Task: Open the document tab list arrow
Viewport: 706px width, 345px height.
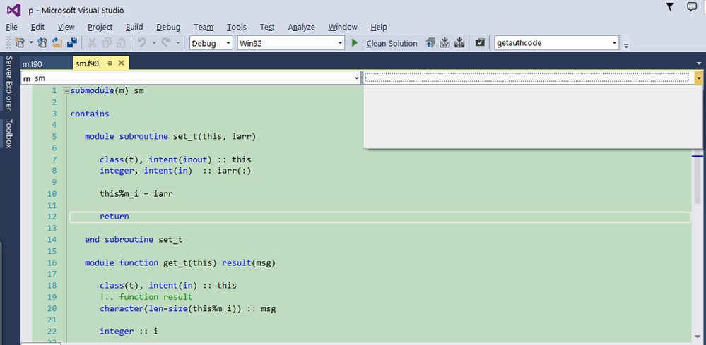Action: pos(698,63)
